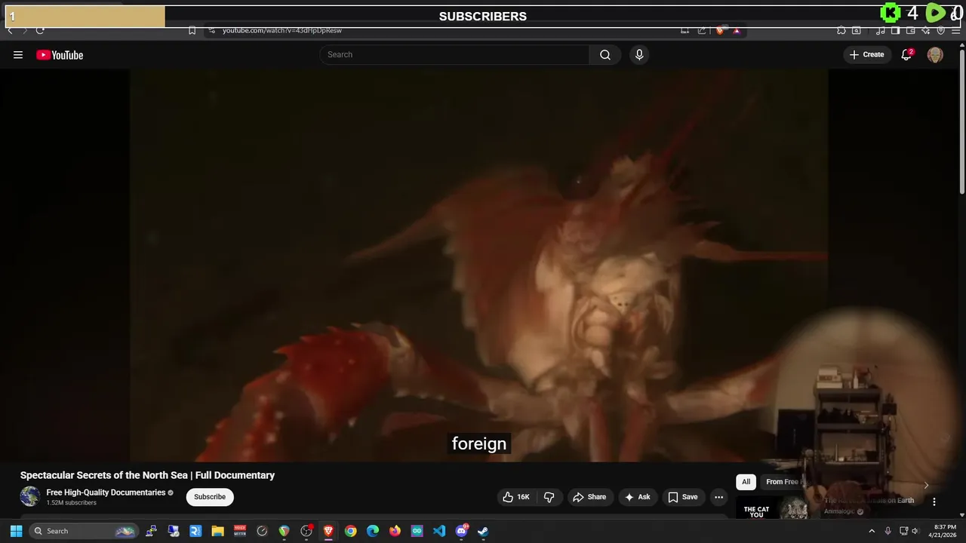
Task: Open Brave Rewards triangle icon
Action: [737, 30]
